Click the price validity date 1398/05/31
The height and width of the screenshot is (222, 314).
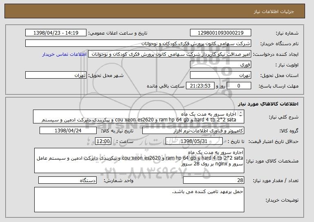(194, 141)
